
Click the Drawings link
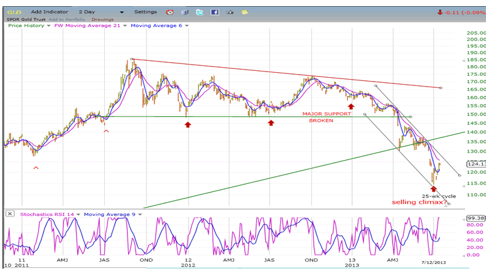tap(103, 19)
